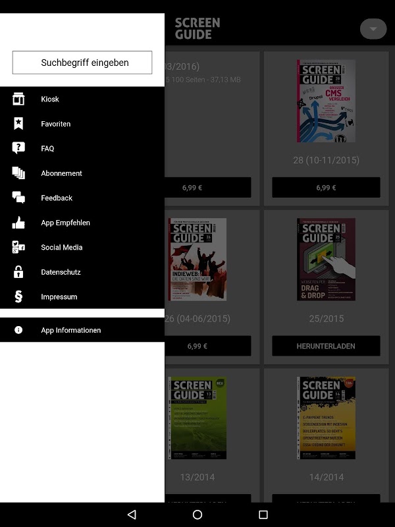This screenshot has width=395, height=527.
Task: Select the 26 (04-06/2015) issue title
Action: pos(197,319)
